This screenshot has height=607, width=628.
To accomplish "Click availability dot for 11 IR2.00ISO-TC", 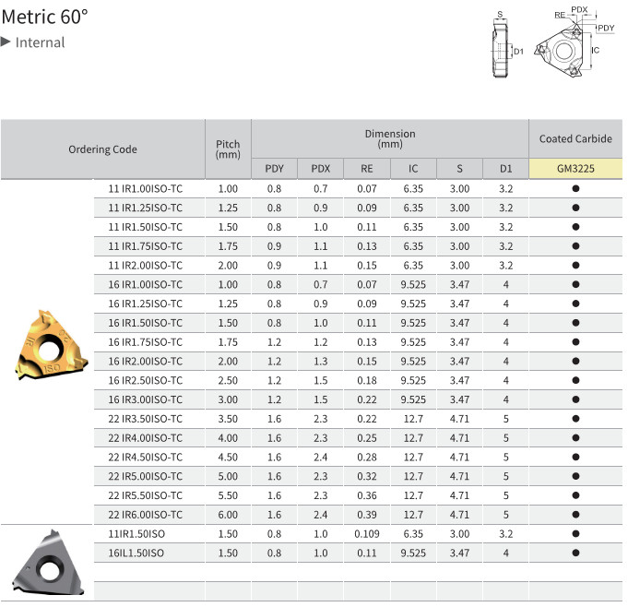I will click(x=576, y=266).
